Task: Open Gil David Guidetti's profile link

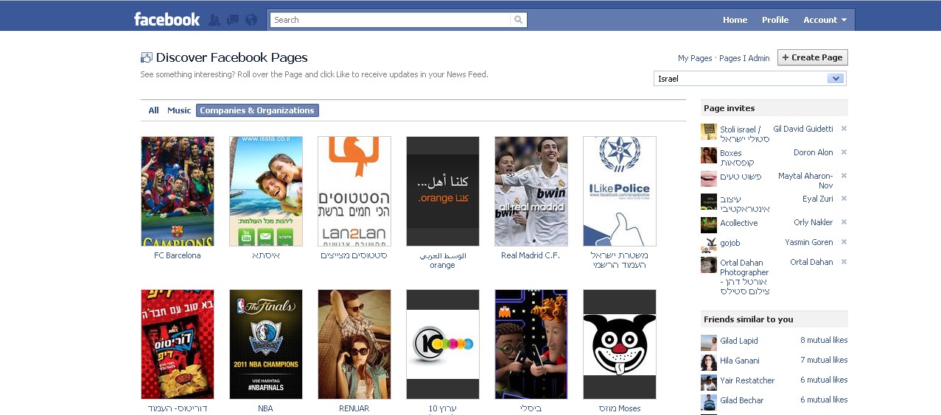Action: 803,129
